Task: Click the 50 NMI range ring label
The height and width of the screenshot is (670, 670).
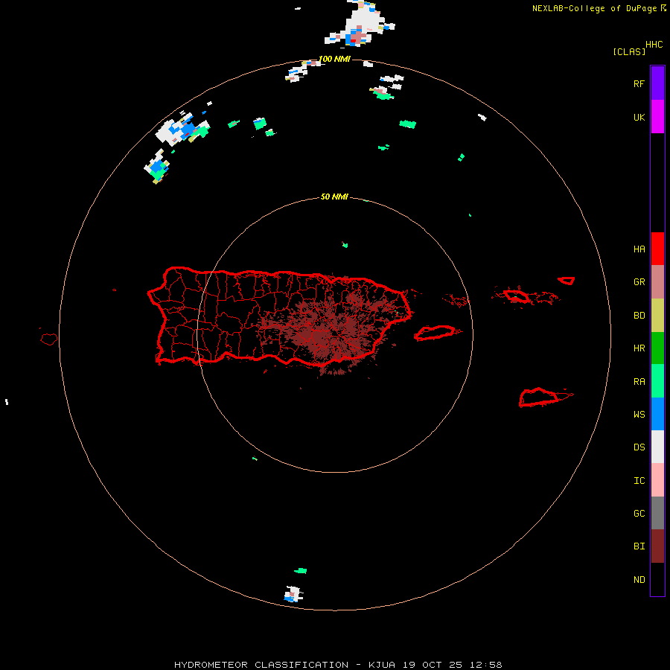Action: pos(334,197)
